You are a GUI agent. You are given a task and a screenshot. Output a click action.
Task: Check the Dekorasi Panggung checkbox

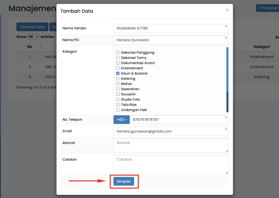pos(118,53)
